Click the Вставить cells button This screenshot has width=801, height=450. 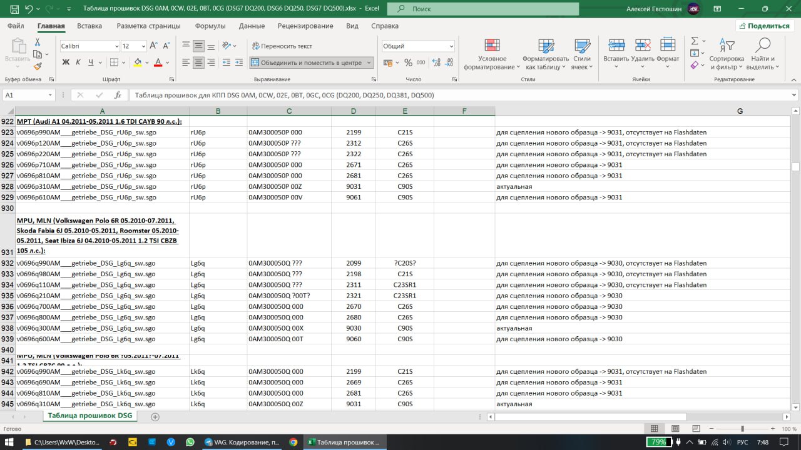[x=616, y=54]
